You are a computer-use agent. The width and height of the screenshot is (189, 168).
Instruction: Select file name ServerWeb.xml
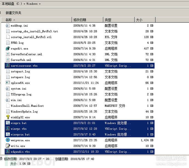pyautogui.click(x=21, y=60)
